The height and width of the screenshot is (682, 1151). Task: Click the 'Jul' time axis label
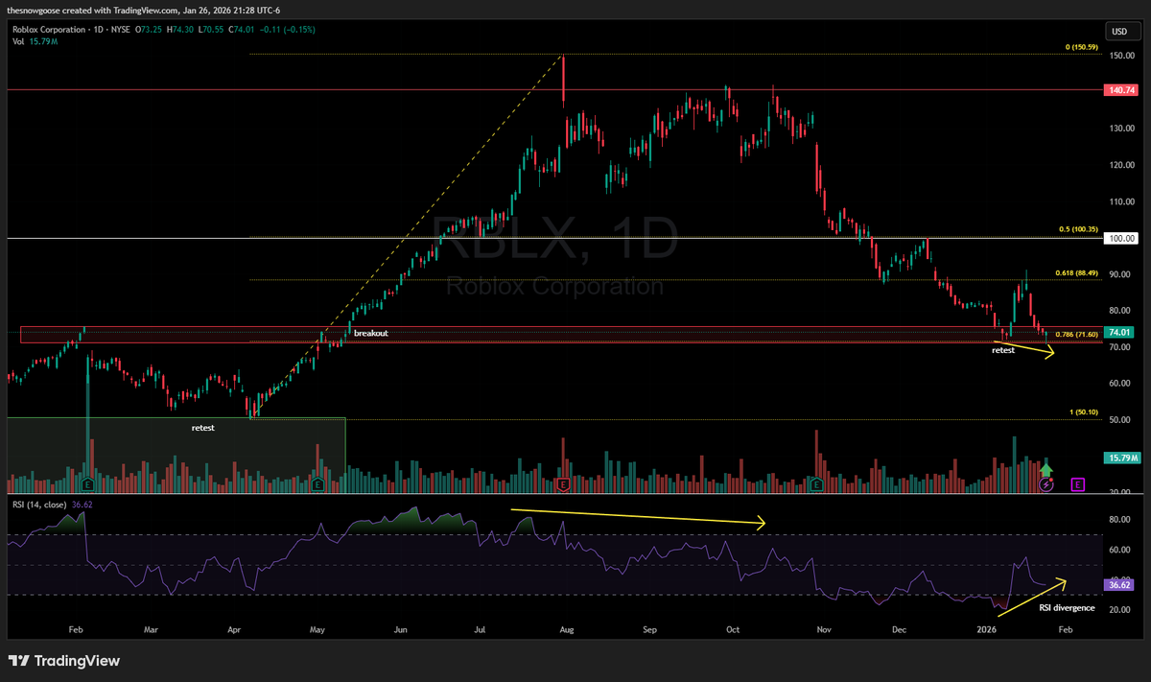coord(480,630)
